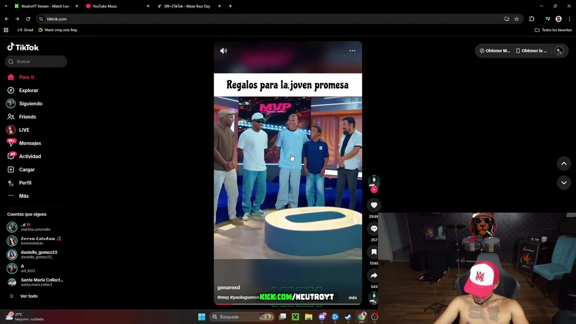Open Meet: vmq-zvtz-fmp bookmark
Screen dimensions: 576x324
coord(58,30)
